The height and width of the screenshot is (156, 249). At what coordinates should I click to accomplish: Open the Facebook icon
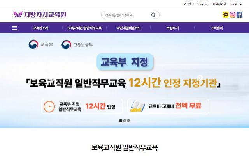coord(239,15)
